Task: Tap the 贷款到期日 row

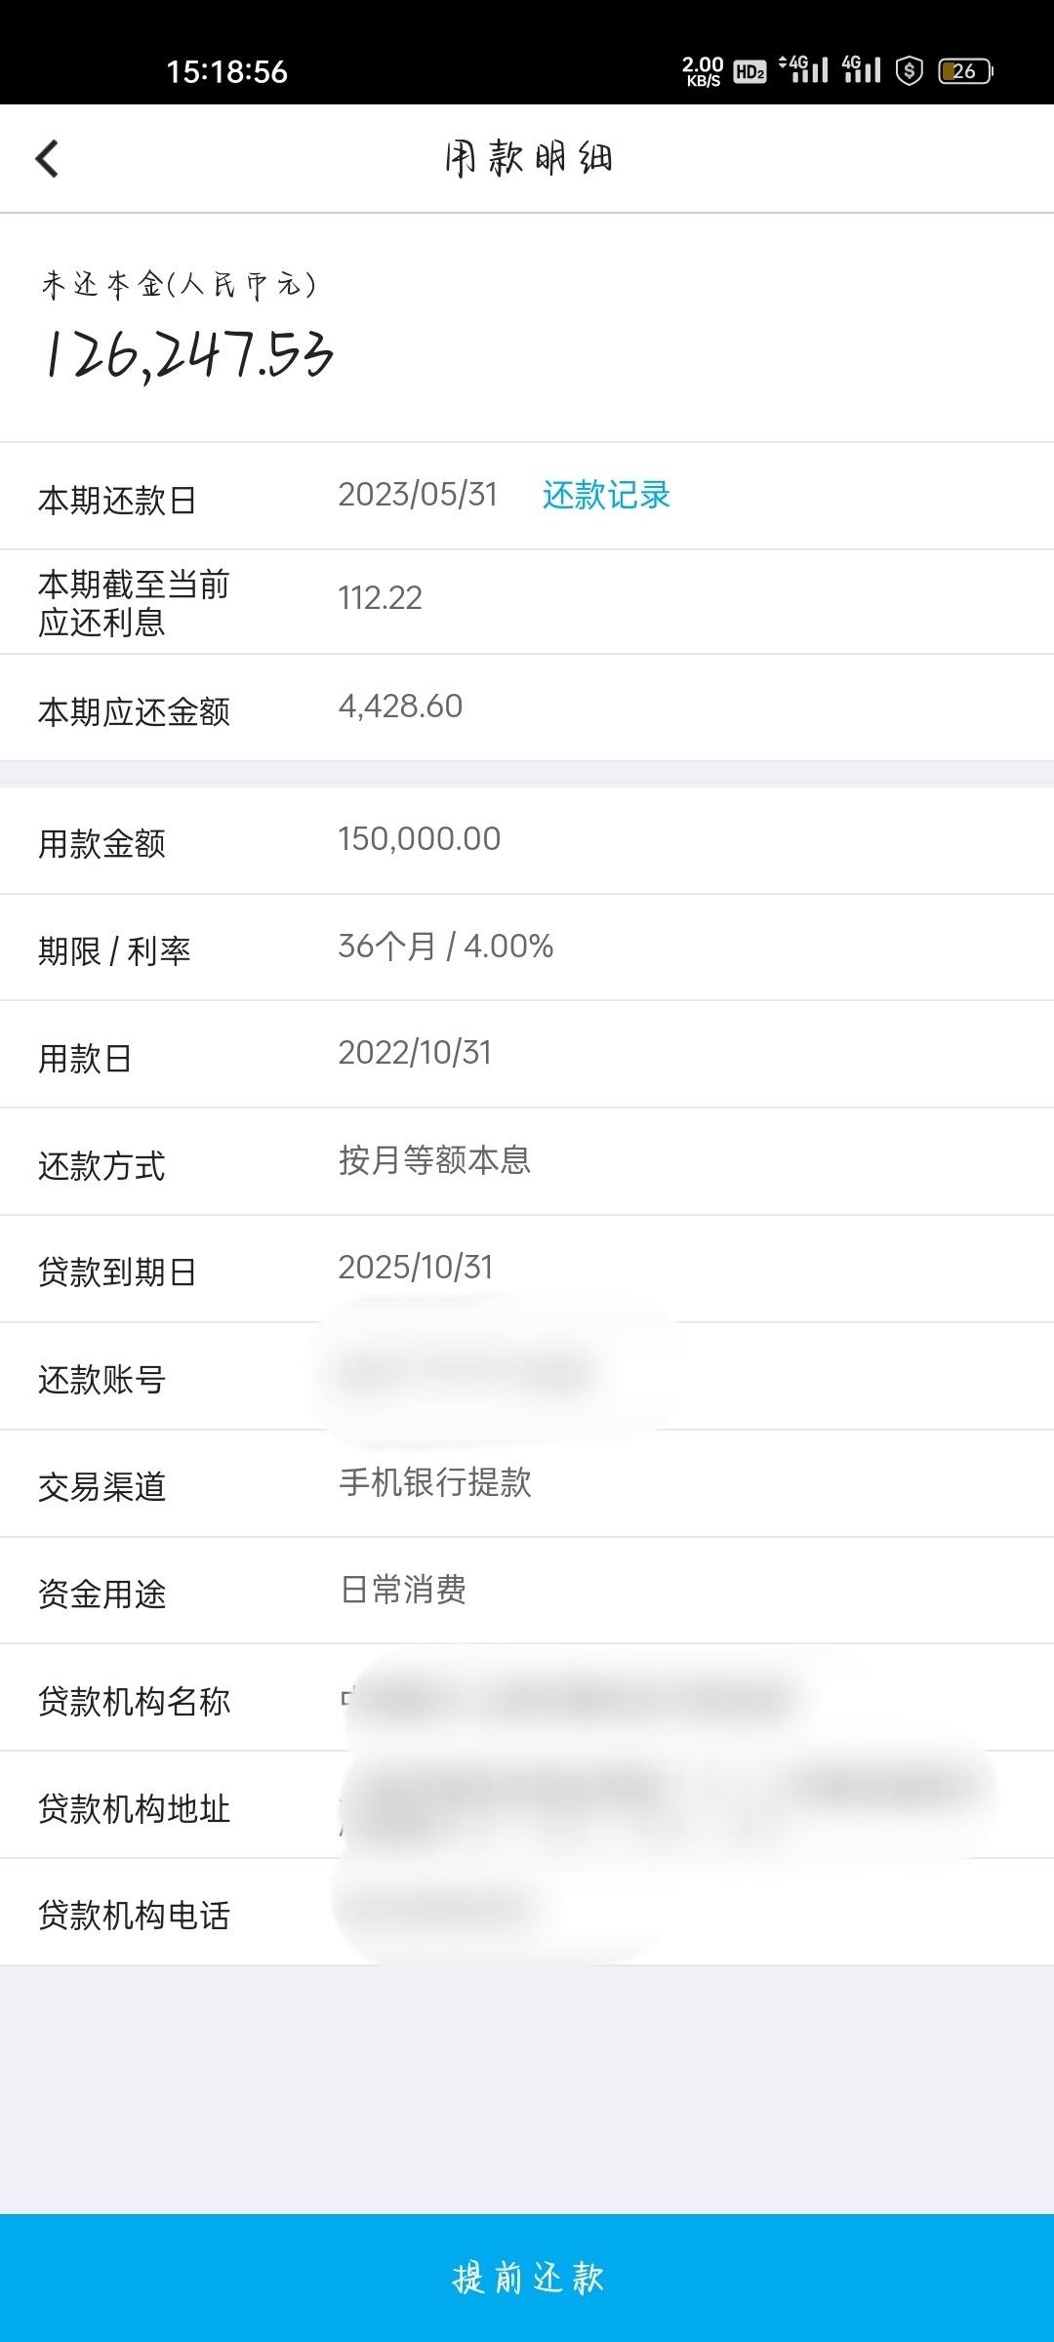Action: click(527, 1270)
